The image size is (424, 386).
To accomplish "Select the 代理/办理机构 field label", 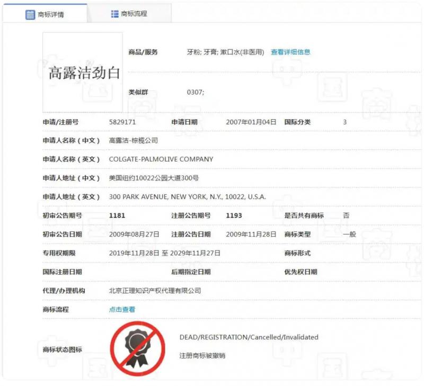I will click(64, 291).
